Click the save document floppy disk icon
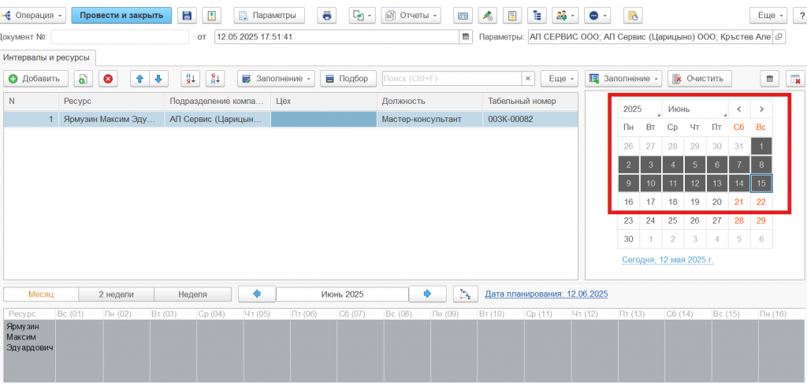 click(x=186, y=16)
